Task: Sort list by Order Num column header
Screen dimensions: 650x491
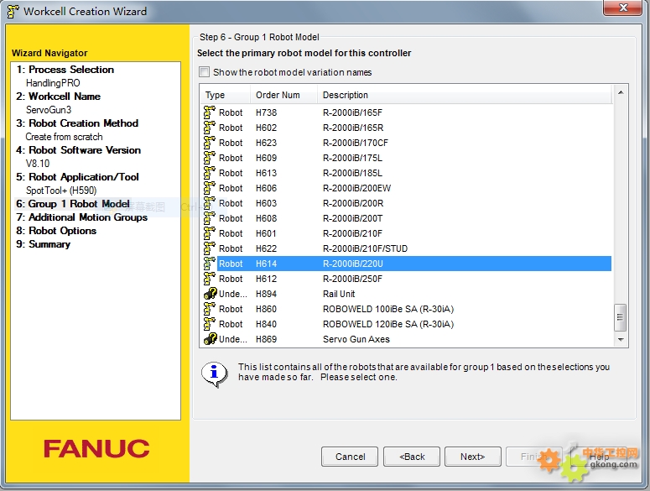Action: tap(284, 95)
